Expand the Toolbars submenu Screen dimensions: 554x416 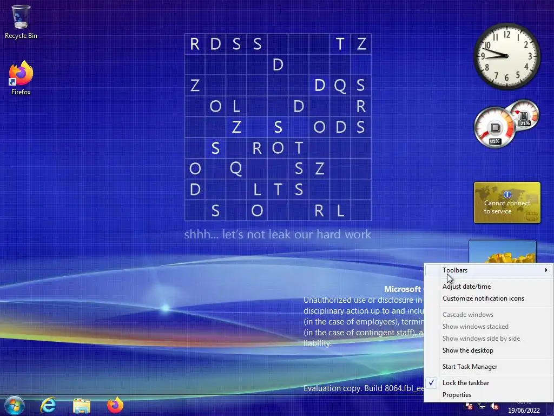[x=489, y=270]
